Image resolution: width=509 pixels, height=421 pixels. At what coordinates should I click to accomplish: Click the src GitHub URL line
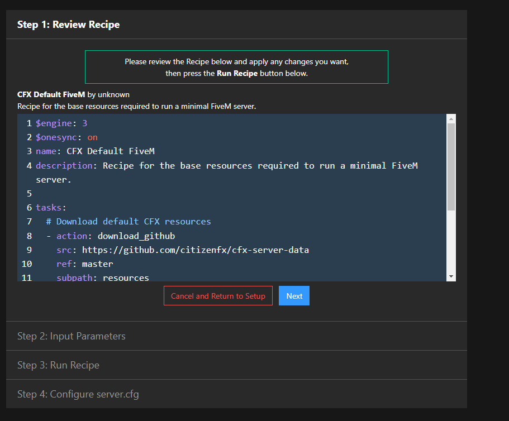[183, 250]
